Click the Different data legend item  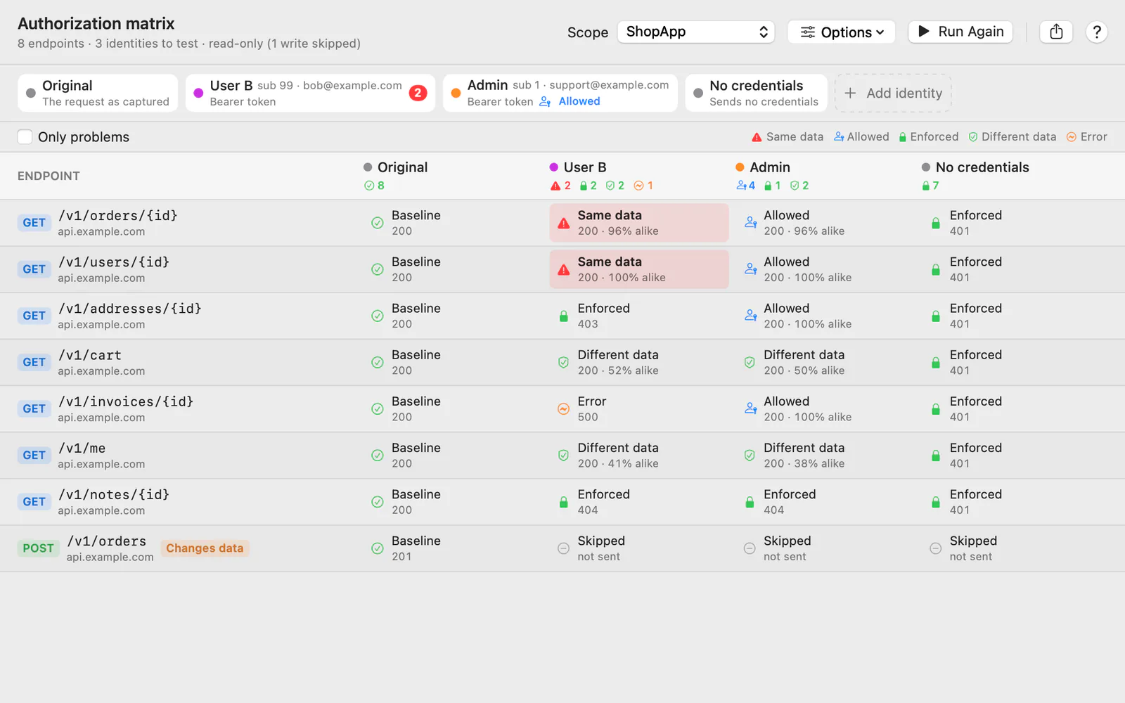pos(1012,136)
